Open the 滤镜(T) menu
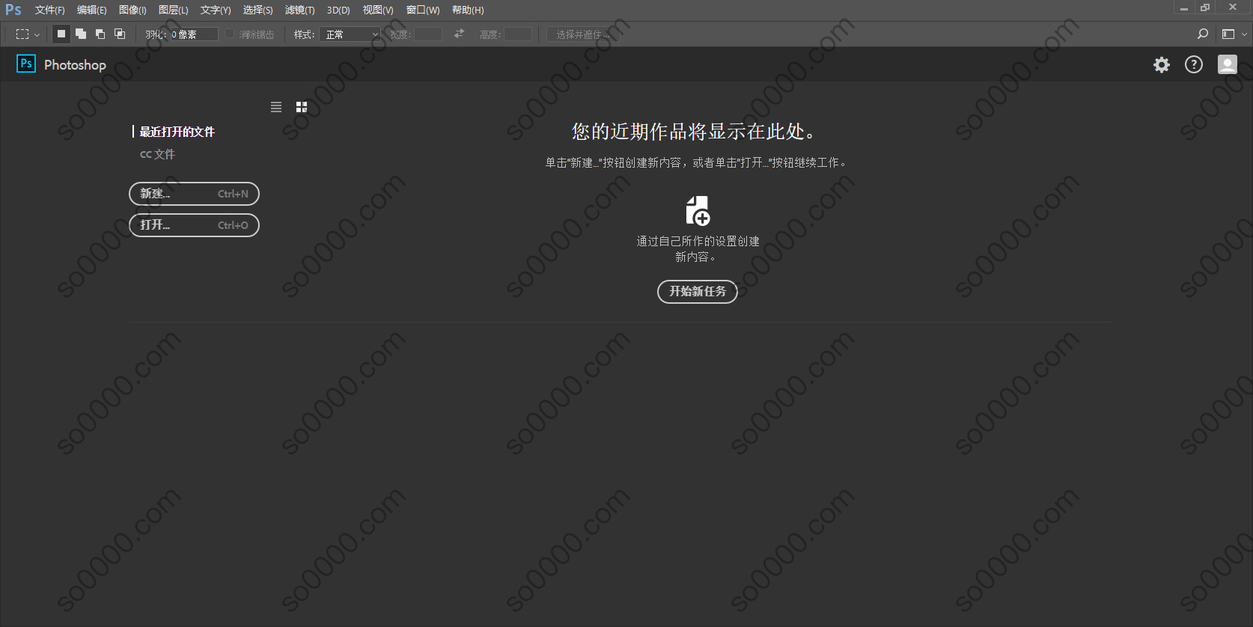This screenshot has width=1253, height=627. click(299, 10)
